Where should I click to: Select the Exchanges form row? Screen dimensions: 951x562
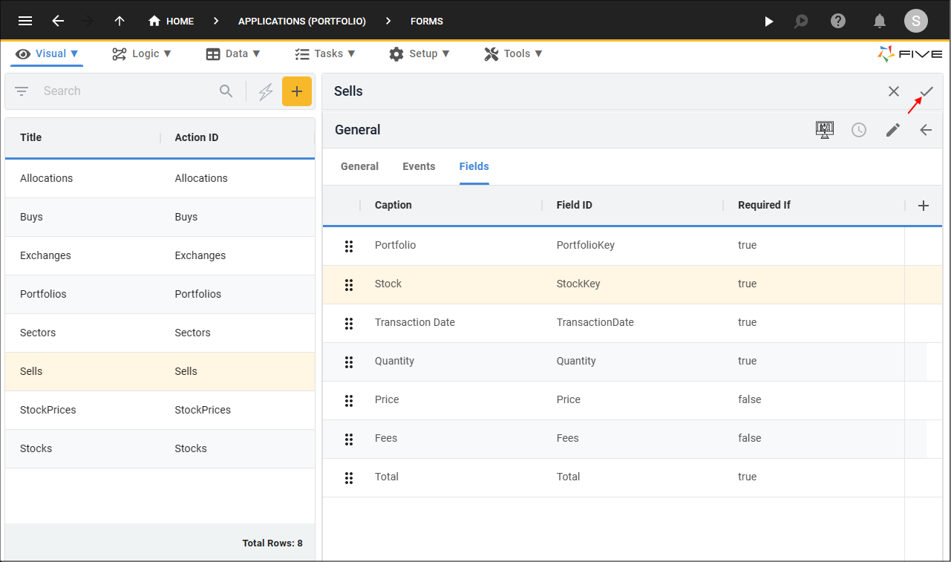tap(160, 255)
